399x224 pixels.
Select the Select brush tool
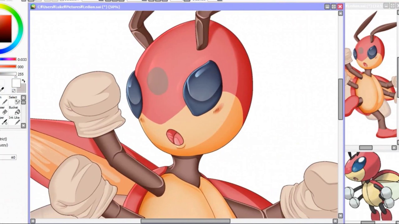tap(15, 100)
